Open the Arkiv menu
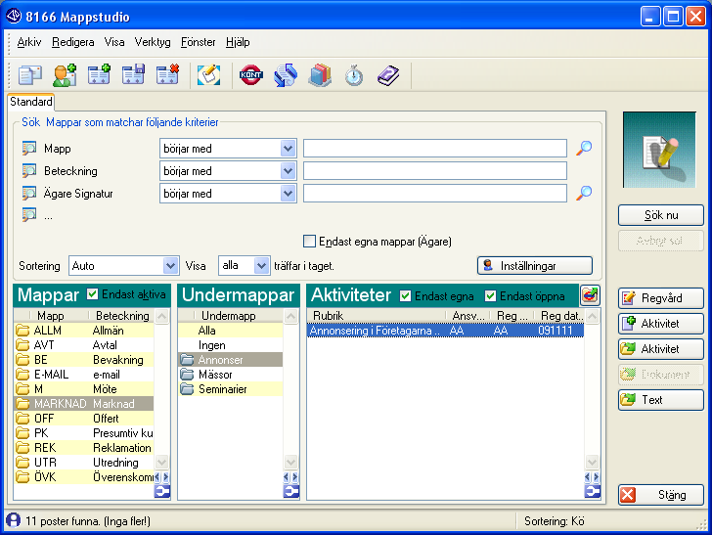The width and height of the screenshot is (712, 535). point(29,42)
